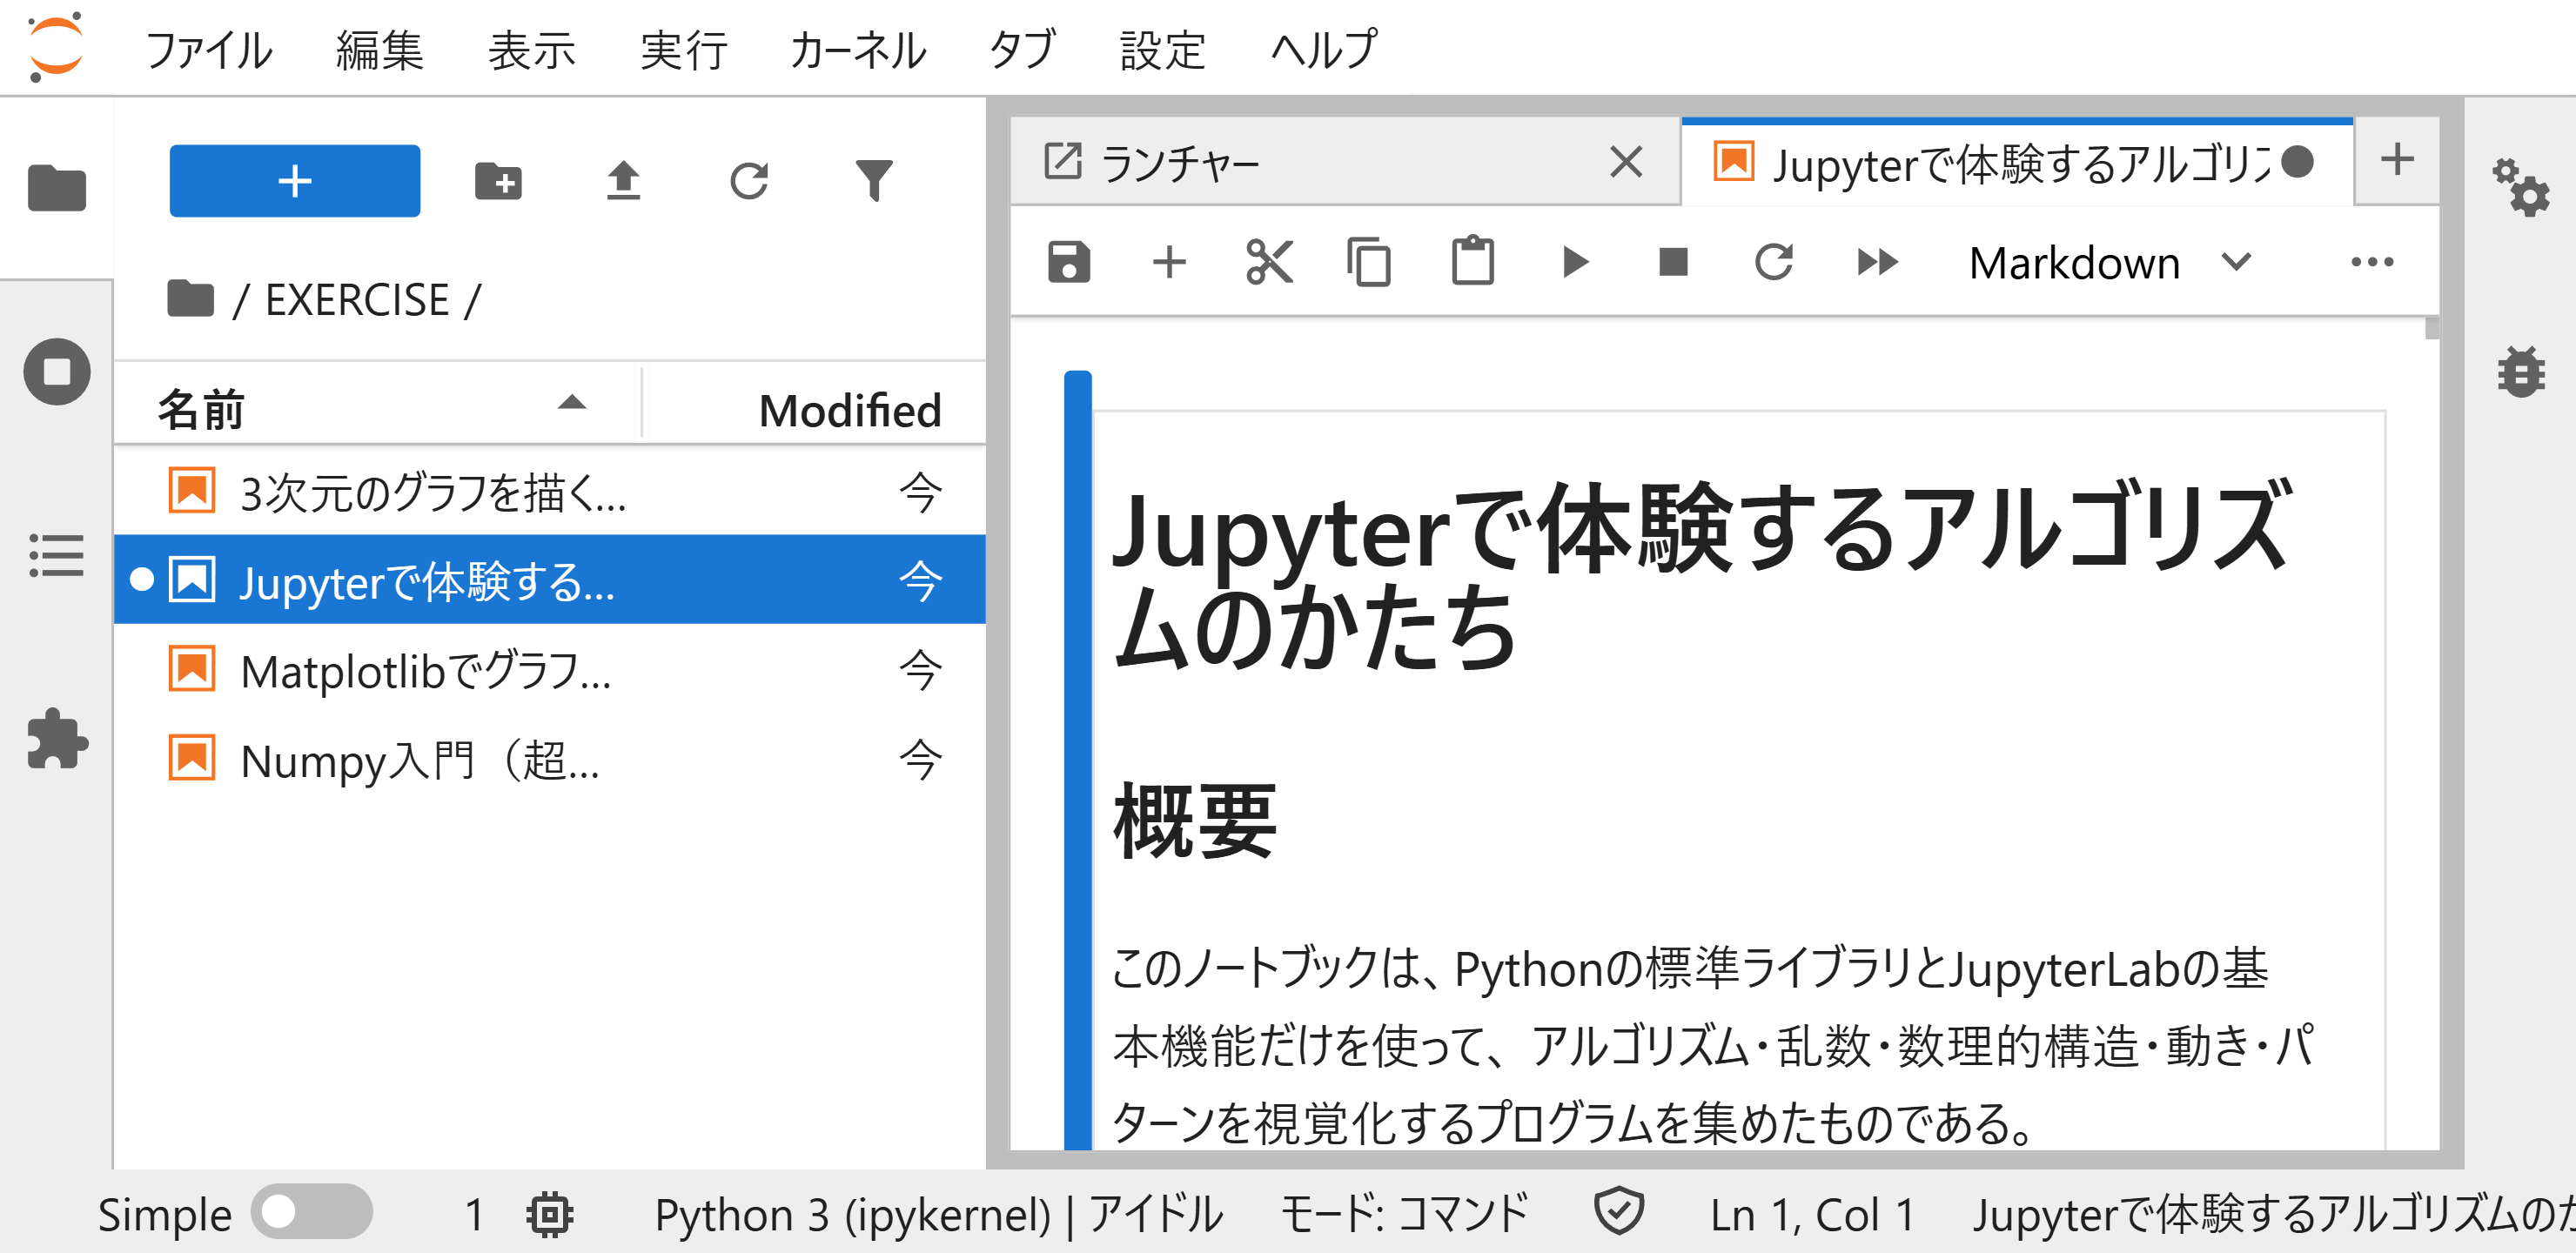
Task: Open the file name filter
Action: 874,181
